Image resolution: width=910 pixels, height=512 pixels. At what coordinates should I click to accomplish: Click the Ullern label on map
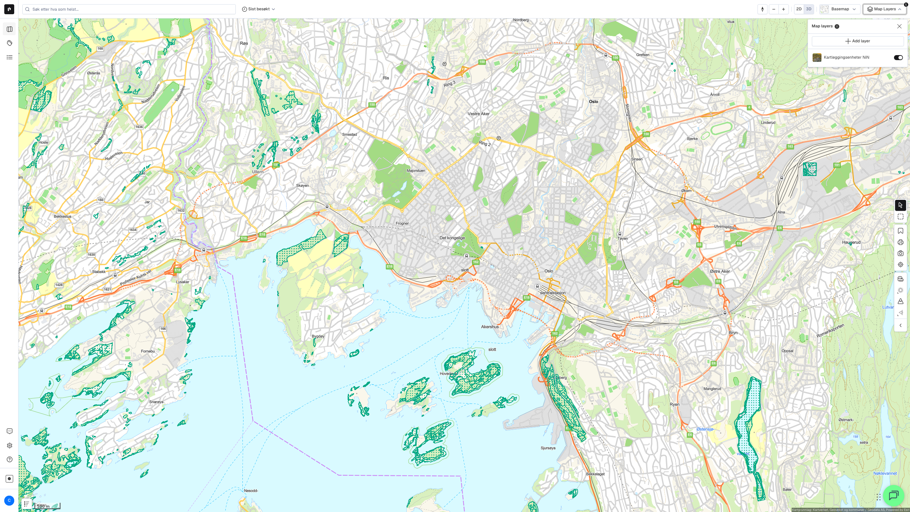click(x=258, y=172)
